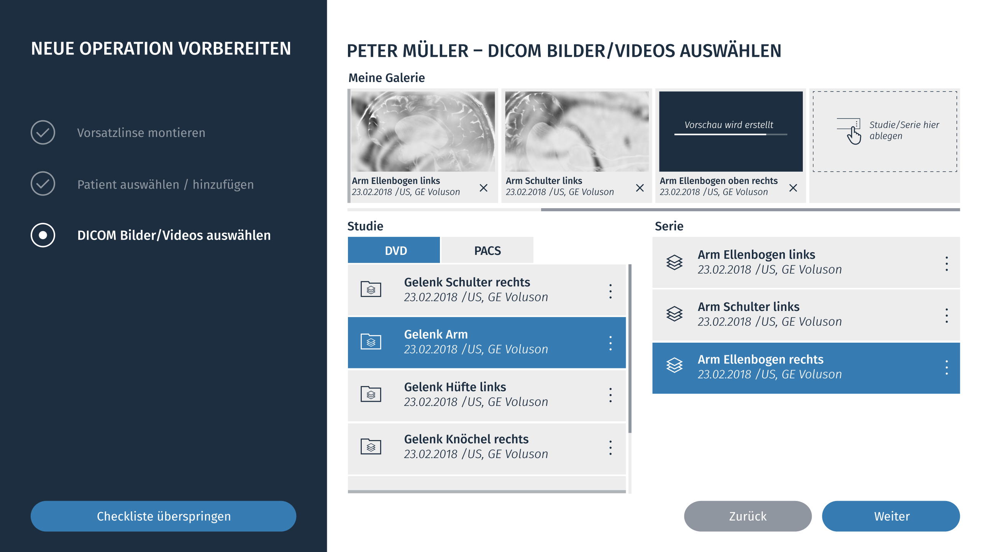
Task: Switch to the PACS tab
Action: coord(487,250)
